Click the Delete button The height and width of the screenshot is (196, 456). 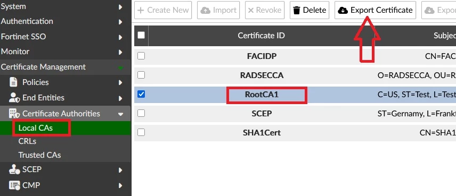(310, 10)
